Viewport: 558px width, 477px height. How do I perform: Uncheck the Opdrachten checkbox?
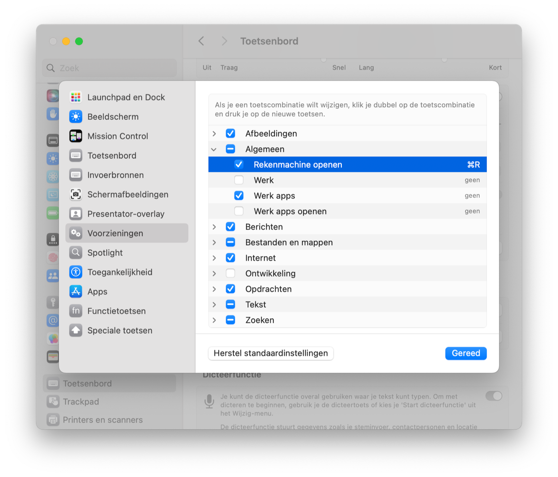[231, 289]
